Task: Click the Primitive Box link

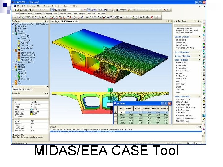Action: (181, 68)
